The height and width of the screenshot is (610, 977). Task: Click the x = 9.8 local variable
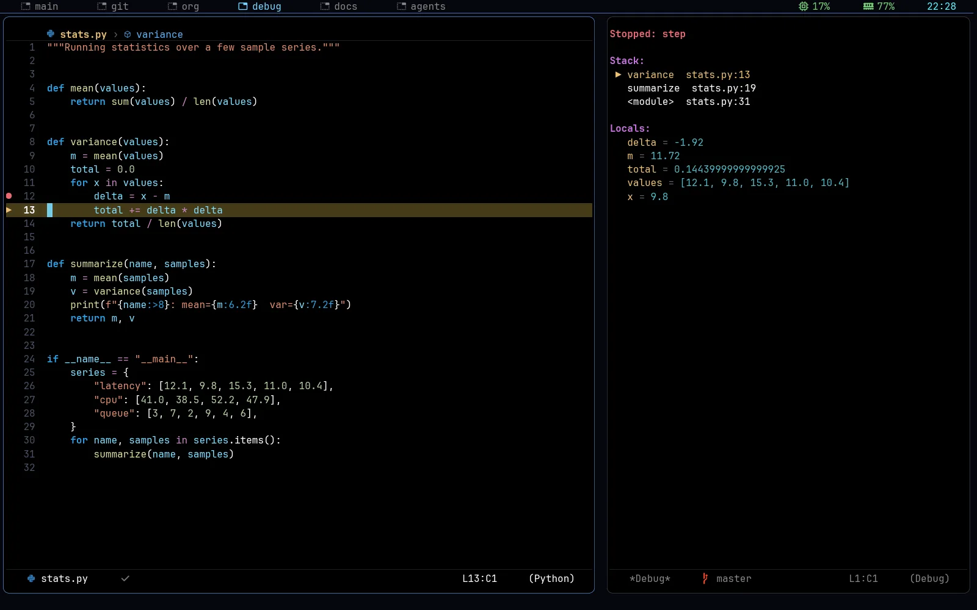click(x=648, y=196)
